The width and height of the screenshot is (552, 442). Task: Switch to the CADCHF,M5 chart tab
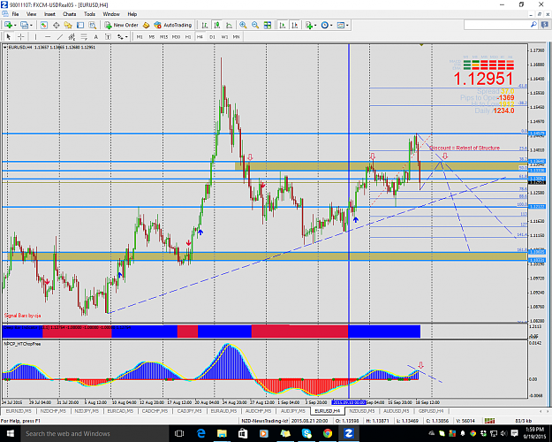(155, 411)
